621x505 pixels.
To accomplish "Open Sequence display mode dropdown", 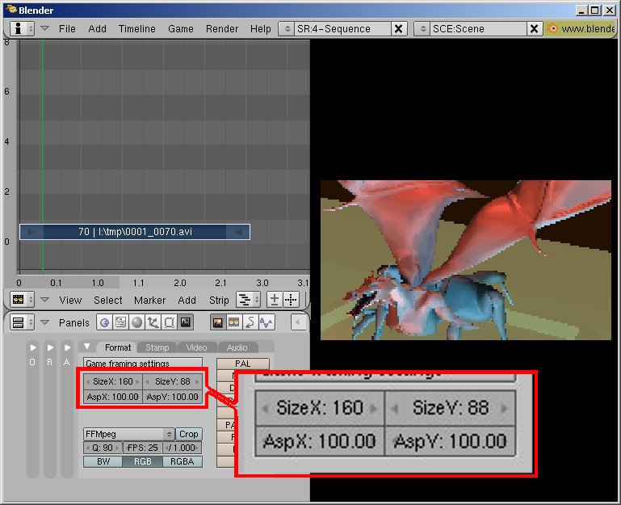I will (249, 300).
